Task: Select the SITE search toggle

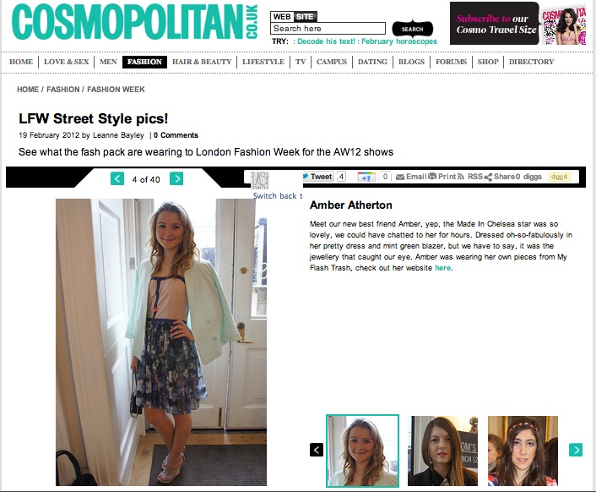Action: (305, 17)
